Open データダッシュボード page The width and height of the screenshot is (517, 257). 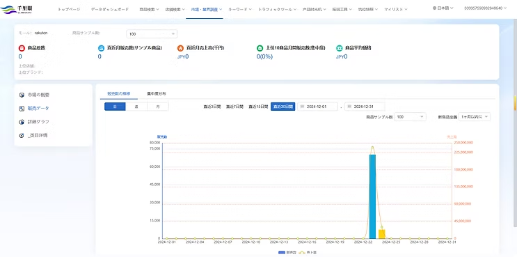click(x=110, y=10)
